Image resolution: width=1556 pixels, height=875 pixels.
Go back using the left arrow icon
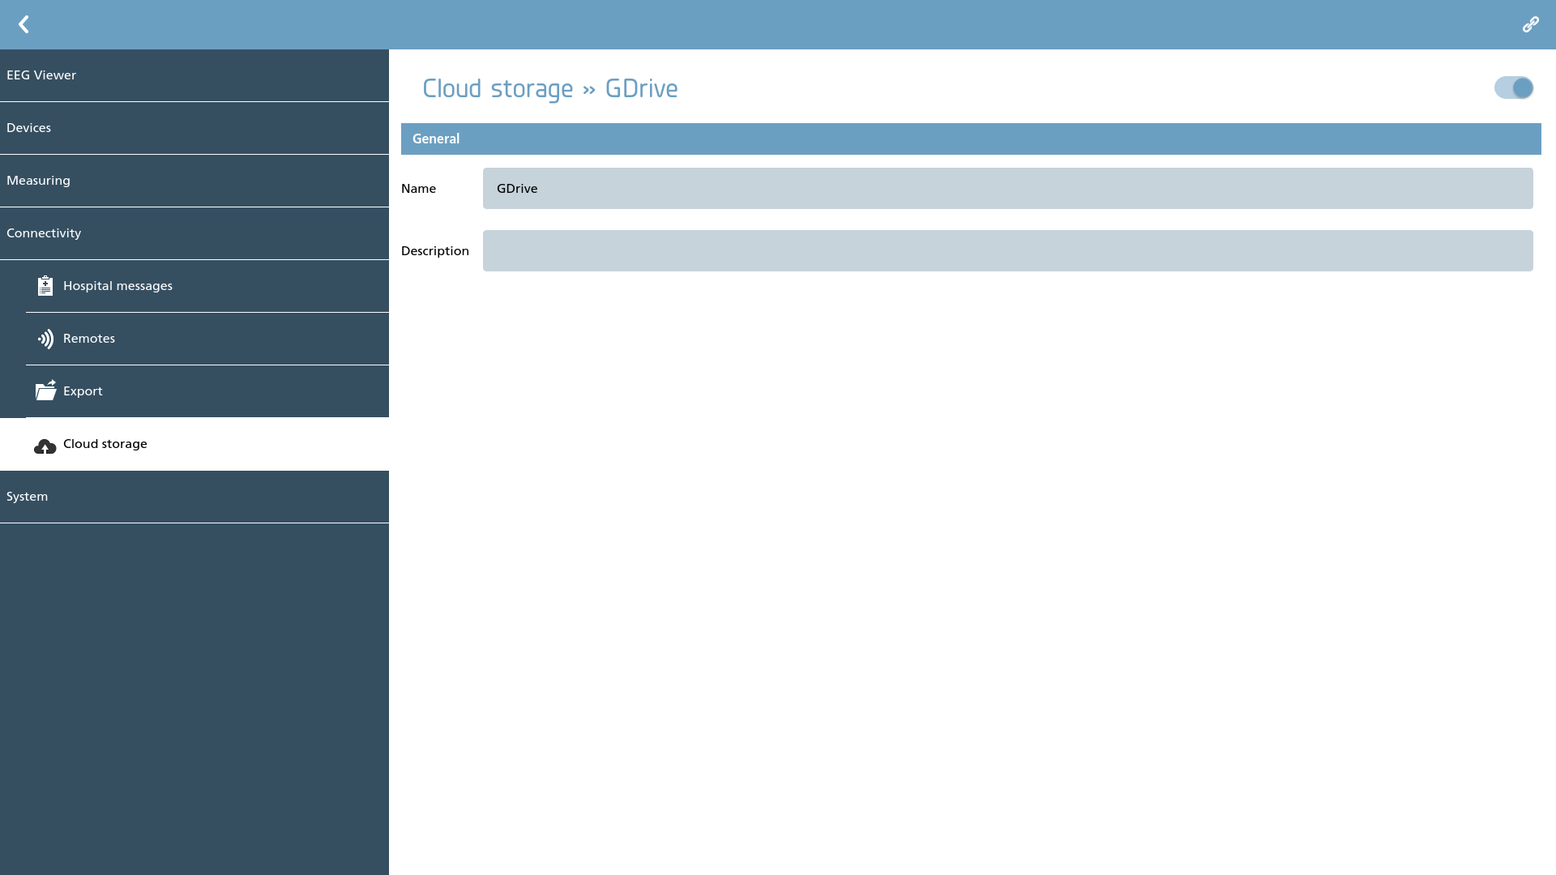coord(24,24)
